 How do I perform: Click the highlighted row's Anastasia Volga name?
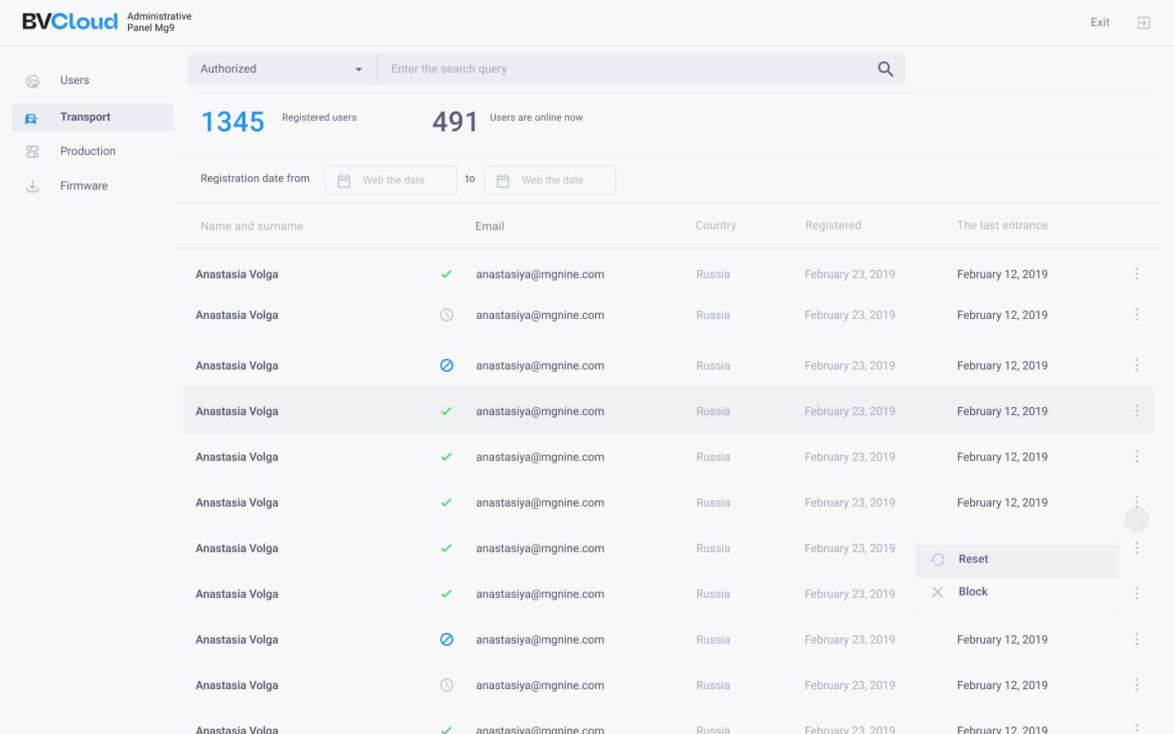[237, 411]
